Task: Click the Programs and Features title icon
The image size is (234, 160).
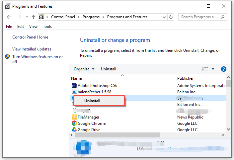Action: tap(8, 6)
